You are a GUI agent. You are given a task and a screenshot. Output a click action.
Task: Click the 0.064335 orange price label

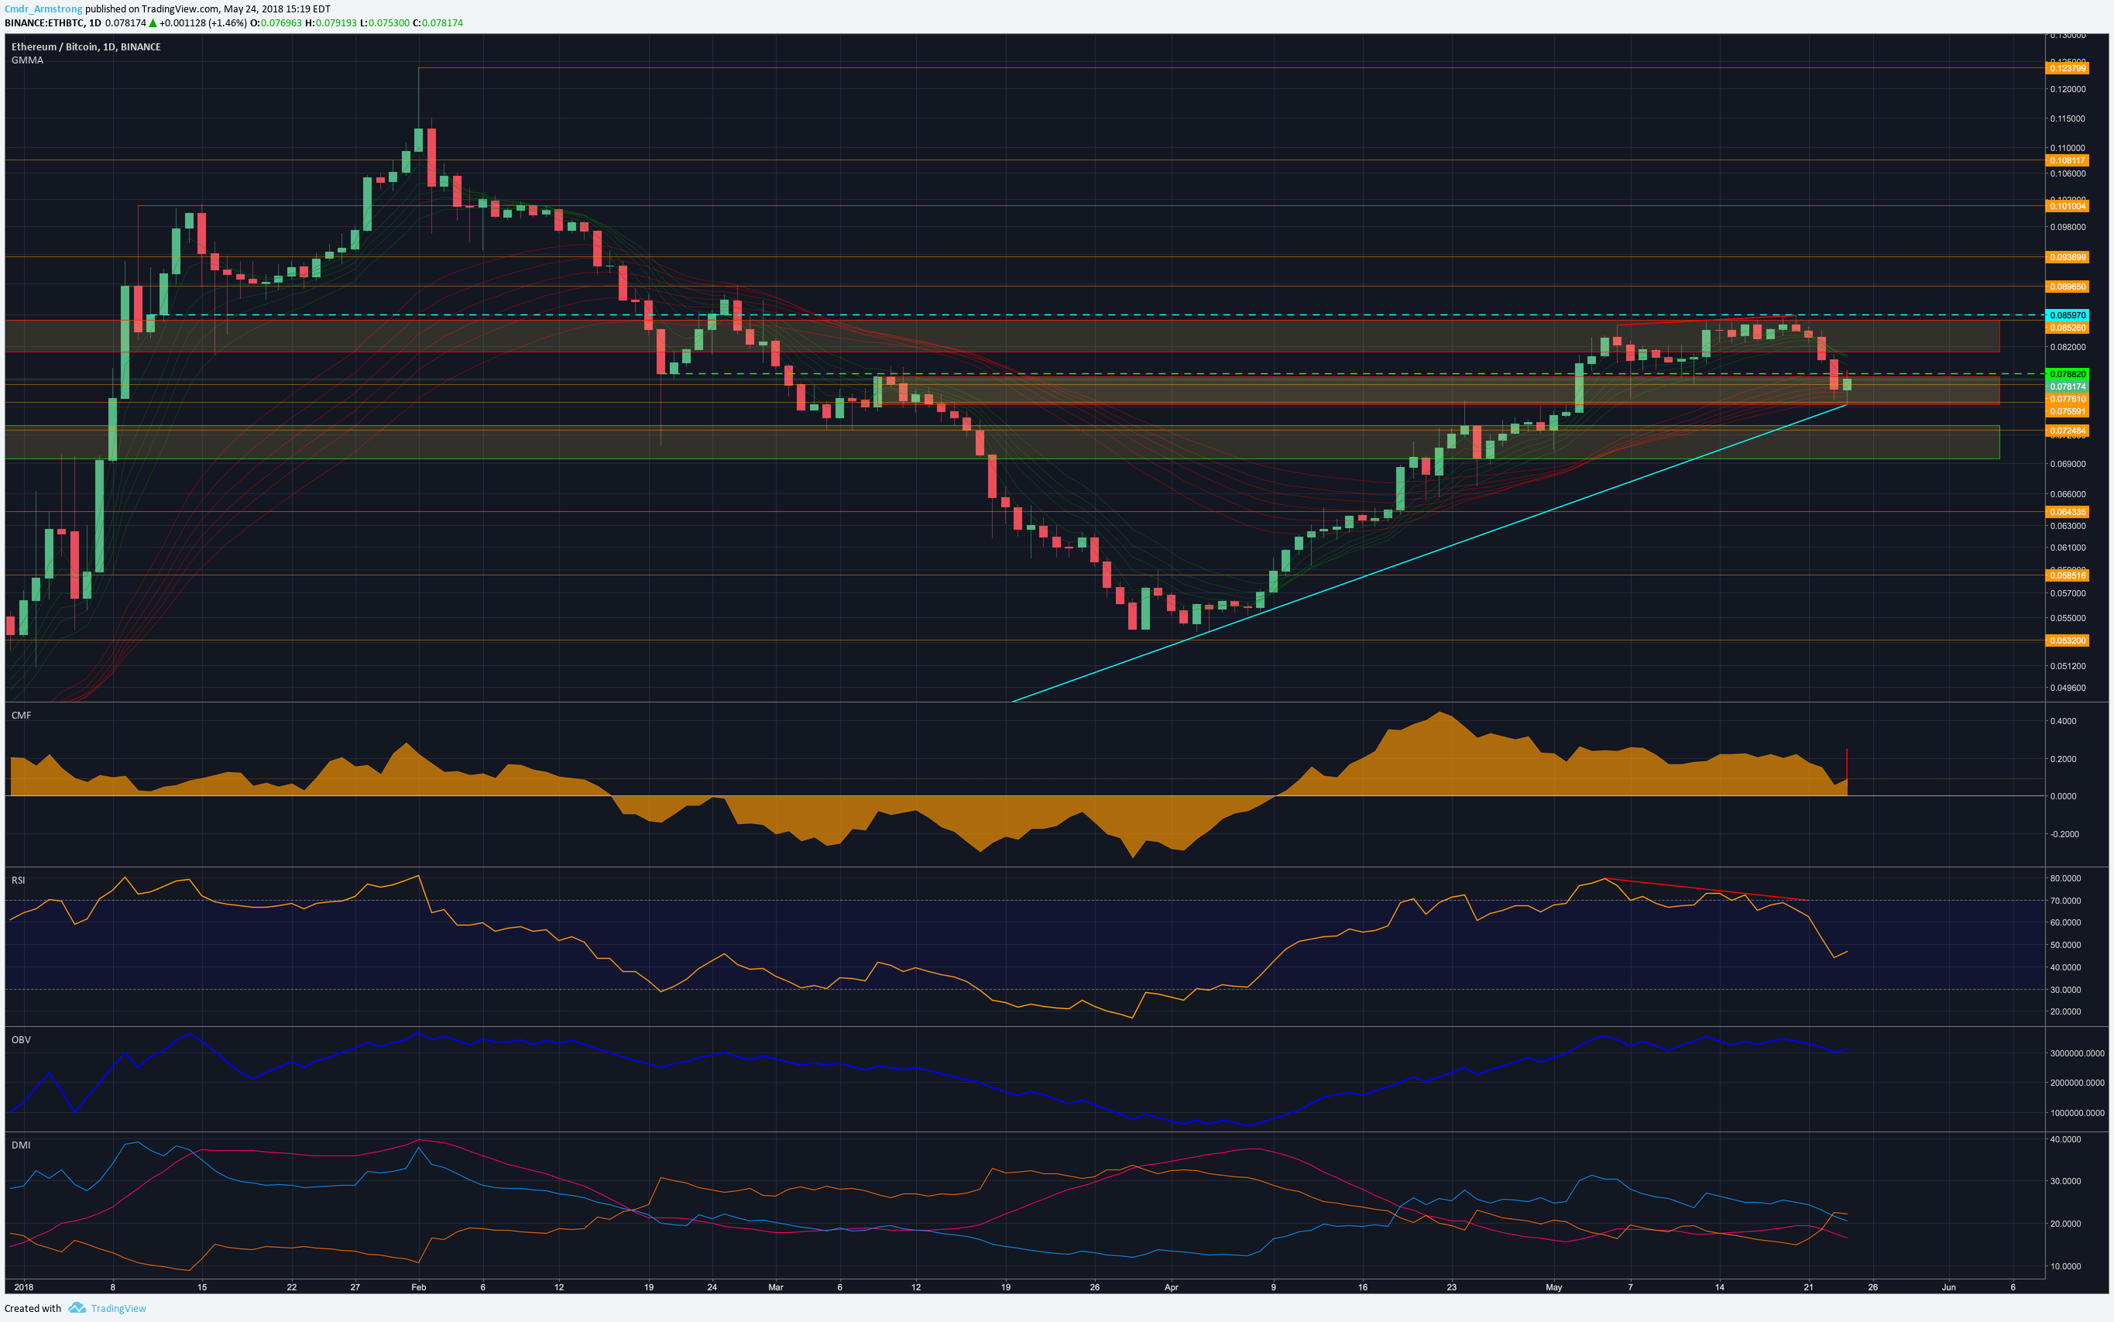pos(2068,511)
